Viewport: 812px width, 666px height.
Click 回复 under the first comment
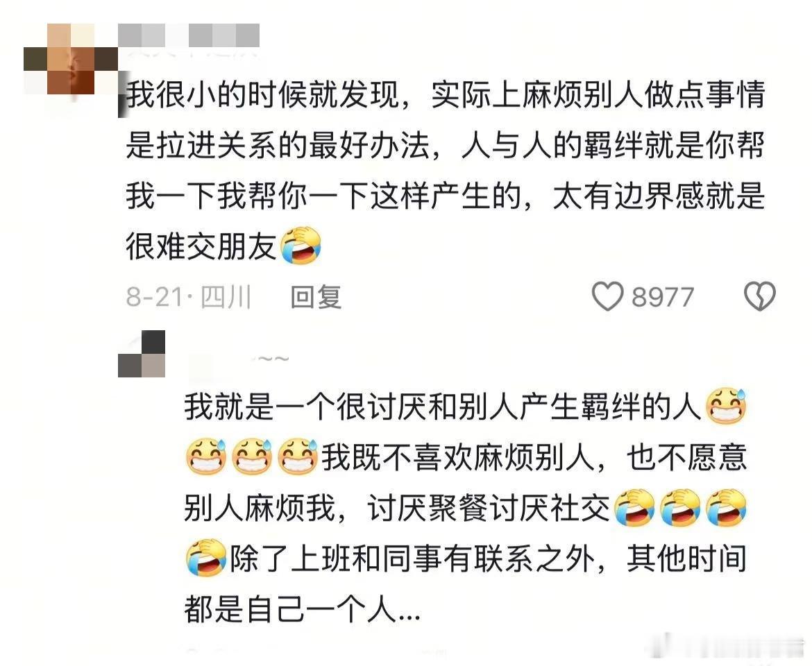[316, 297]
